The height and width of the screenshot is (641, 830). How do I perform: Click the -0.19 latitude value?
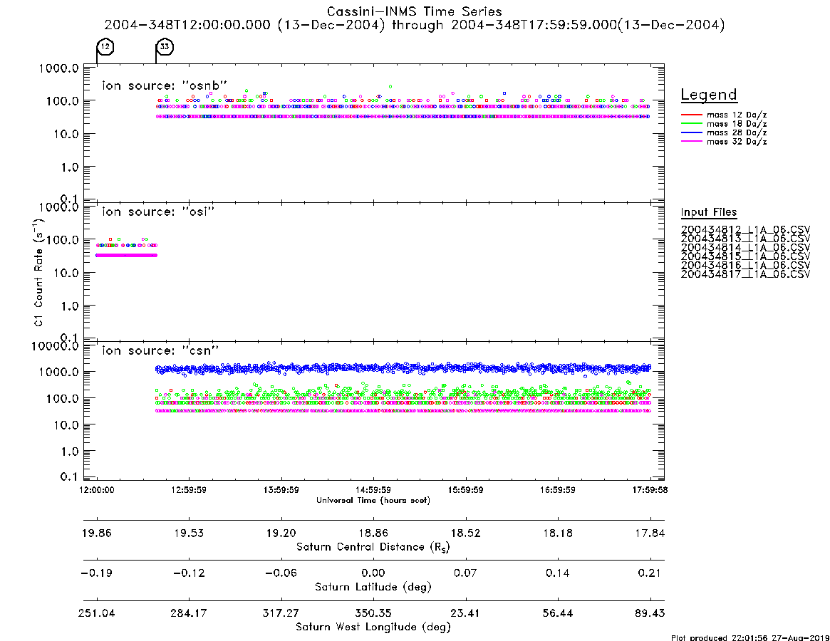tap(97, 573)
